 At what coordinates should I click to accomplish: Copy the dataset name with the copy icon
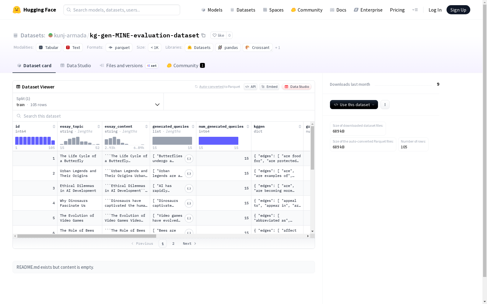click(x=203, y=35)
